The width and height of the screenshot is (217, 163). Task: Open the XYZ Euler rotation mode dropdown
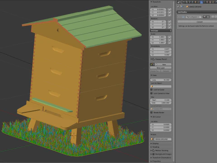point(160,31)
